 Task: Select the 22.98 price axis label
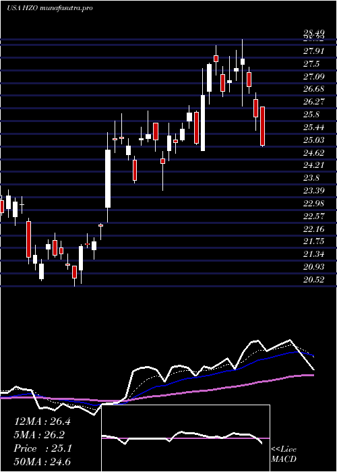314,204
